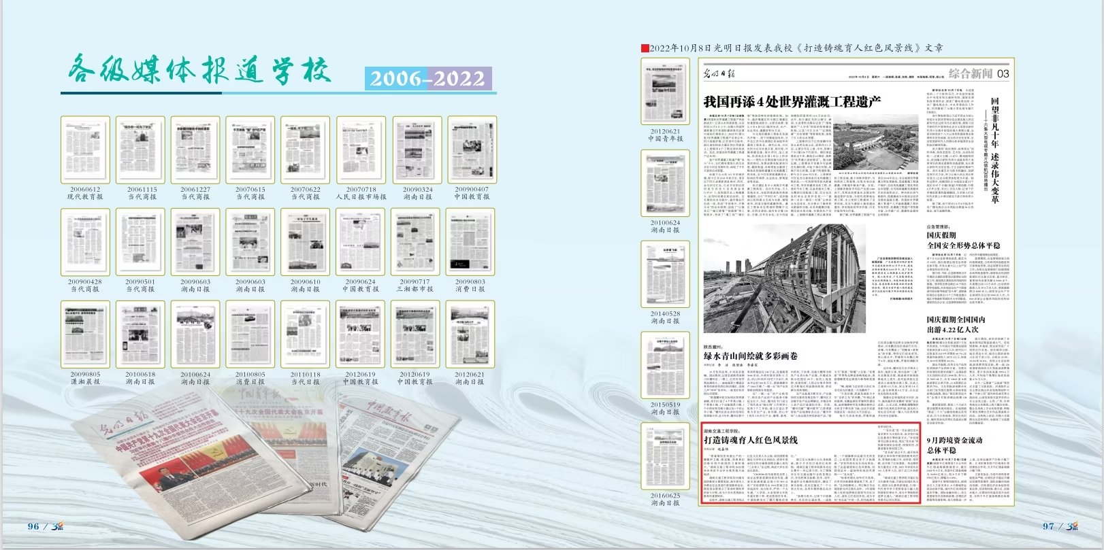The width and height of the screenshot is (1104, 550).
Task: Click the 20120621 湖南日报 thumbnail
Action: (x=470, y=334)
